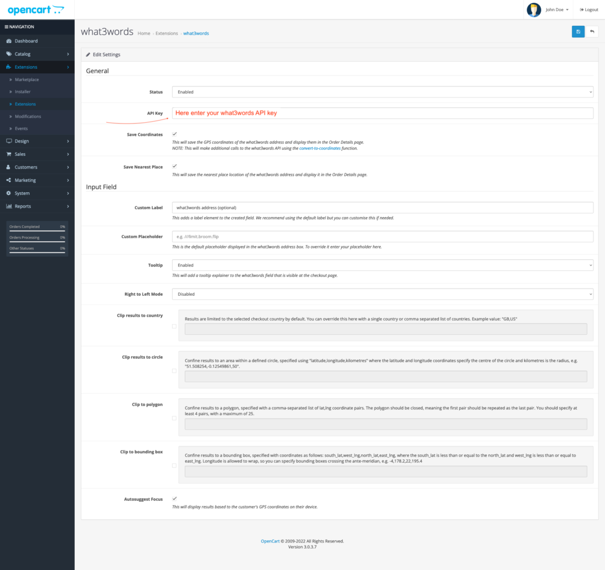Click the General section heading
Image resolution: width=605 pixels, height=570 pixels.
(97, 71)
